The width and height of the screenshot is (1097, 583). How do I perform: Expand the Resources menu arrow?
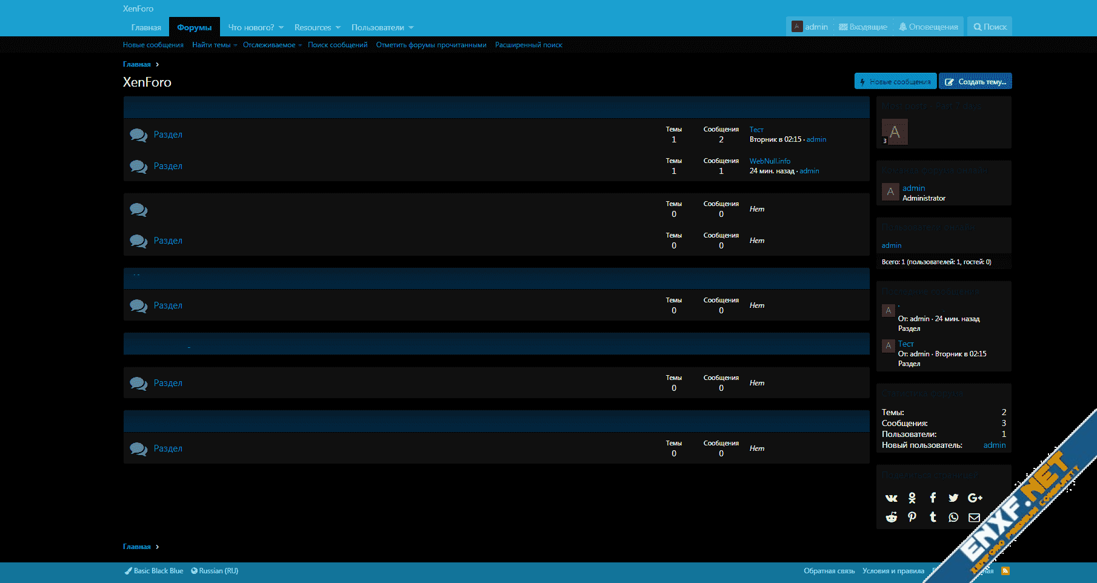pos(338,28)
